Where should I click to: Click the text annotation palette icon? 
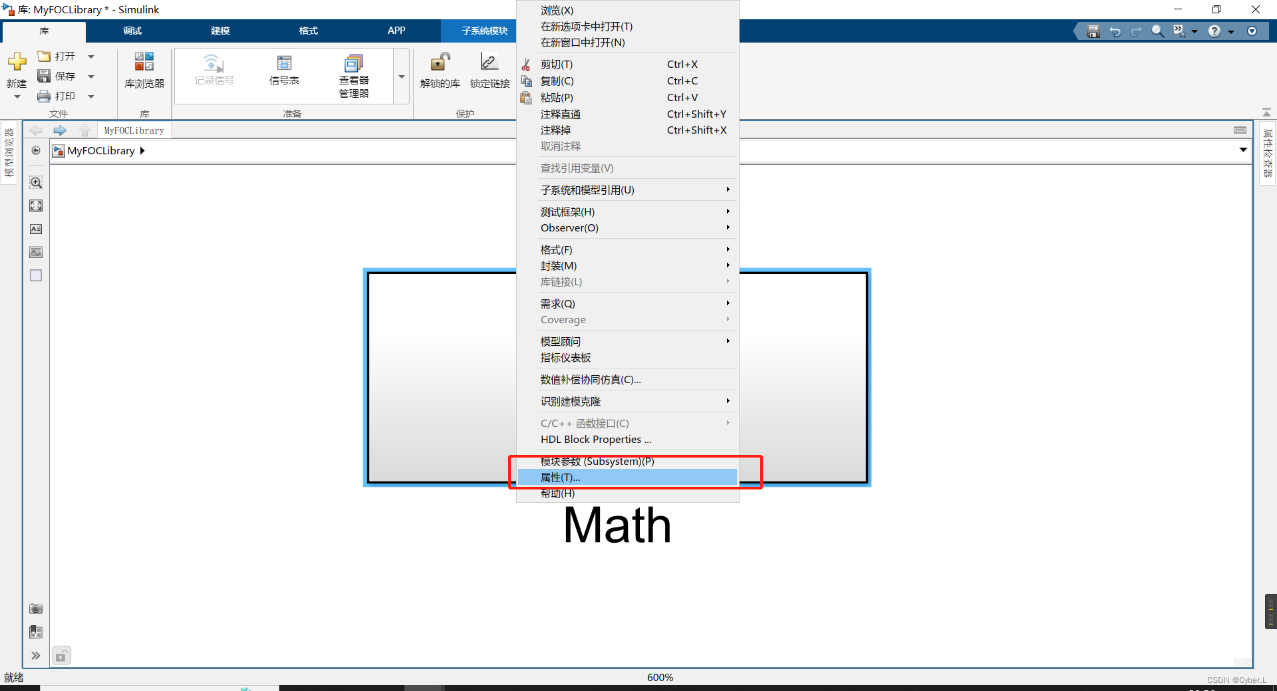[x=36, y=229]
